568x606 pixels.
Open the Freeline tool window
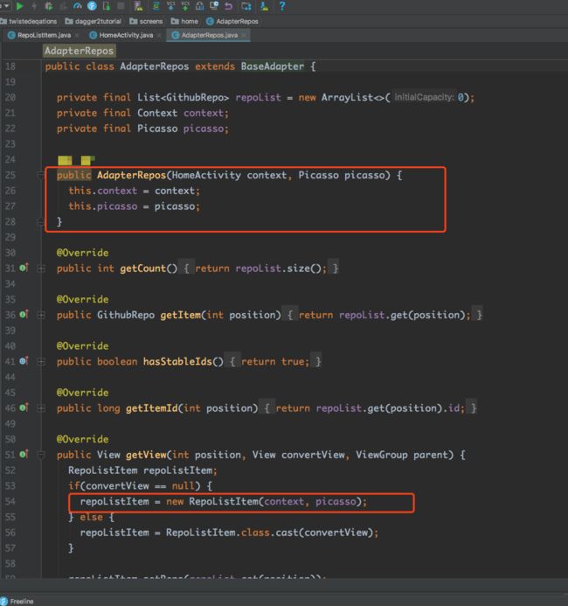pyautogui.click(x=17, y=602)
